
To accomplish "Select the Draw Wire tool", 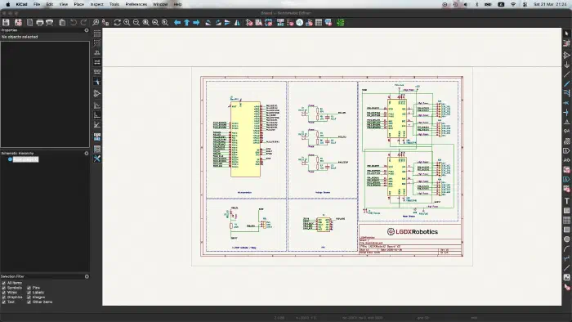I will click(x=566, y=74).
